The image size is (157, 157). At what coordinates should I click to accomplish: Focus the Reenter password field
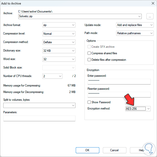pyautogui.click(x=119, y=94)
